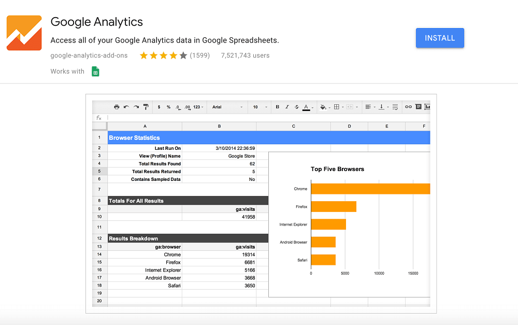The image size is (518, 325).
Task: Click the first gold rating star
Action: click(143, 55)
